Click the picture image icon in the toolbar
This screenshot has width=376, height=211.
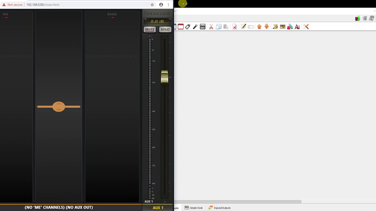283,27
